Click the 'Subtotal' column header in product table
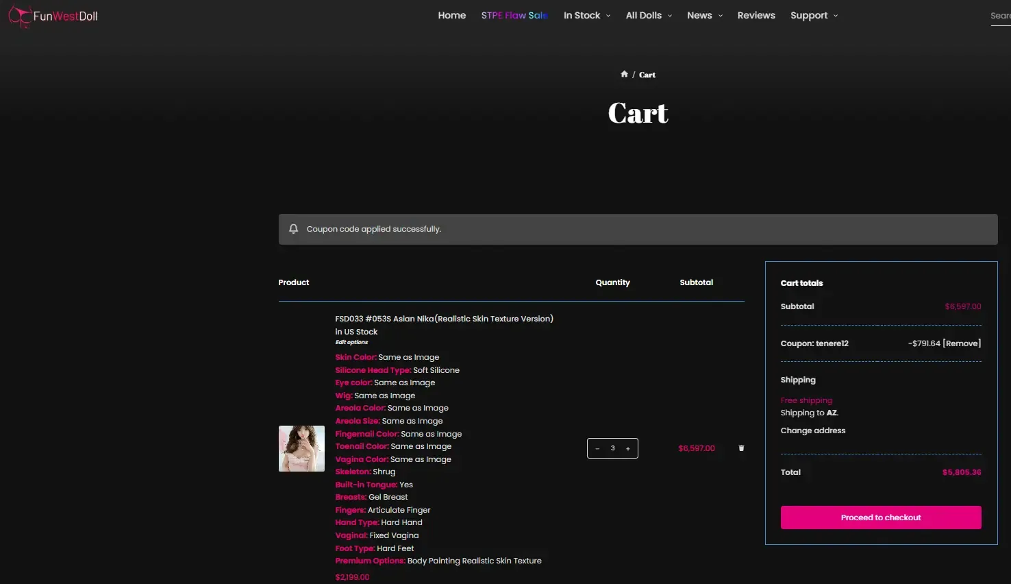The image size is (1011, 584). [x=696, y=282]
